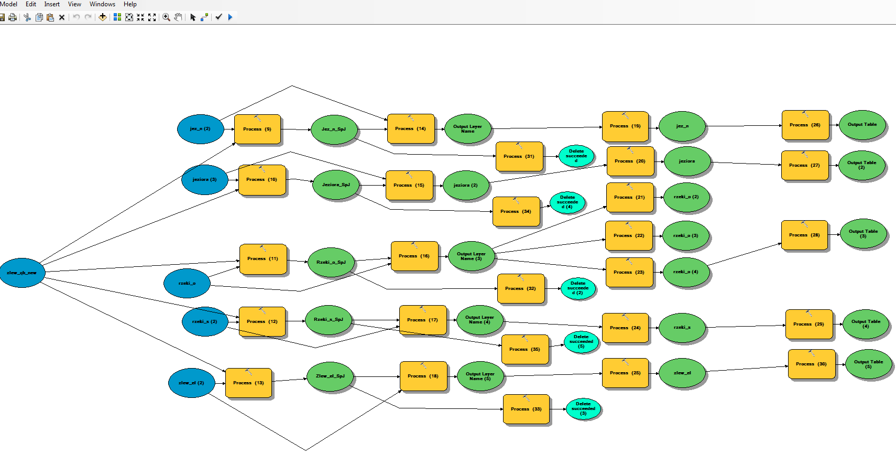The image size is (896, 454).
Task: Open the Help menu
Action: click(130, 4)
